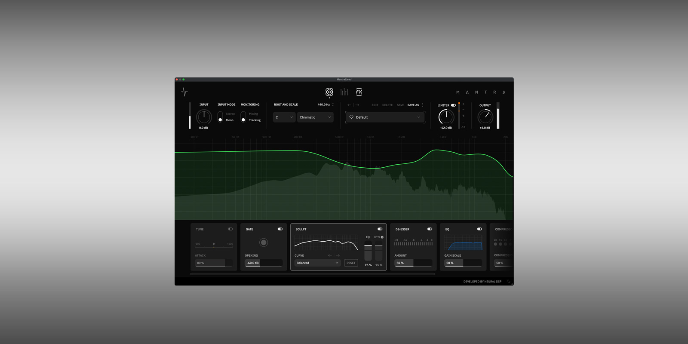Click the DELETE preset button
The image size is (688, 344).
tap(387, 105)
